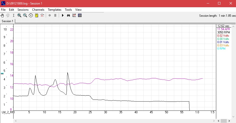Select the hand pan tool

(x=2, y=15)
